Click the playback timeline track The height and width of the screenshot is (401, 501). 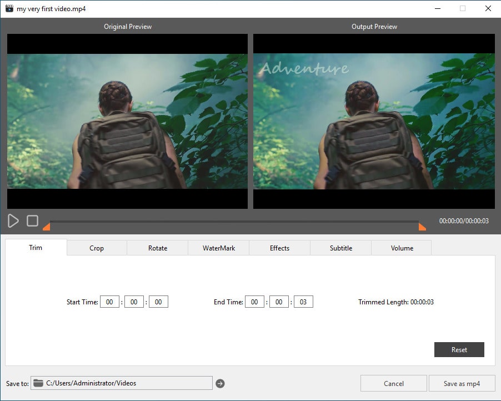[233, 222]
